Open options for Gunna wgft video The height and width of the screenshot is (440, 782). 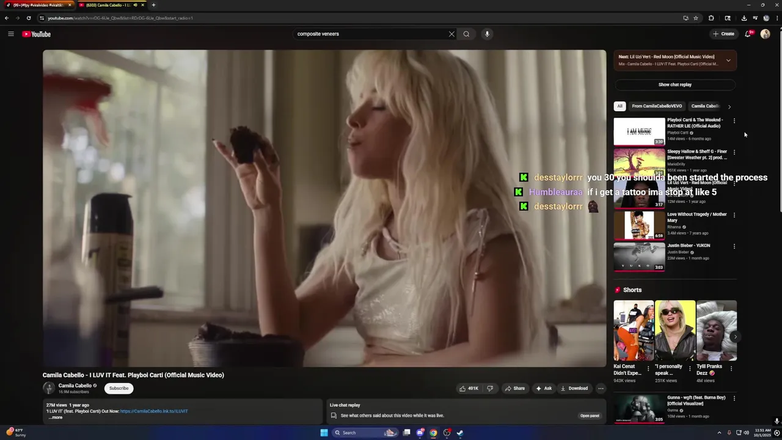(734, 398)
